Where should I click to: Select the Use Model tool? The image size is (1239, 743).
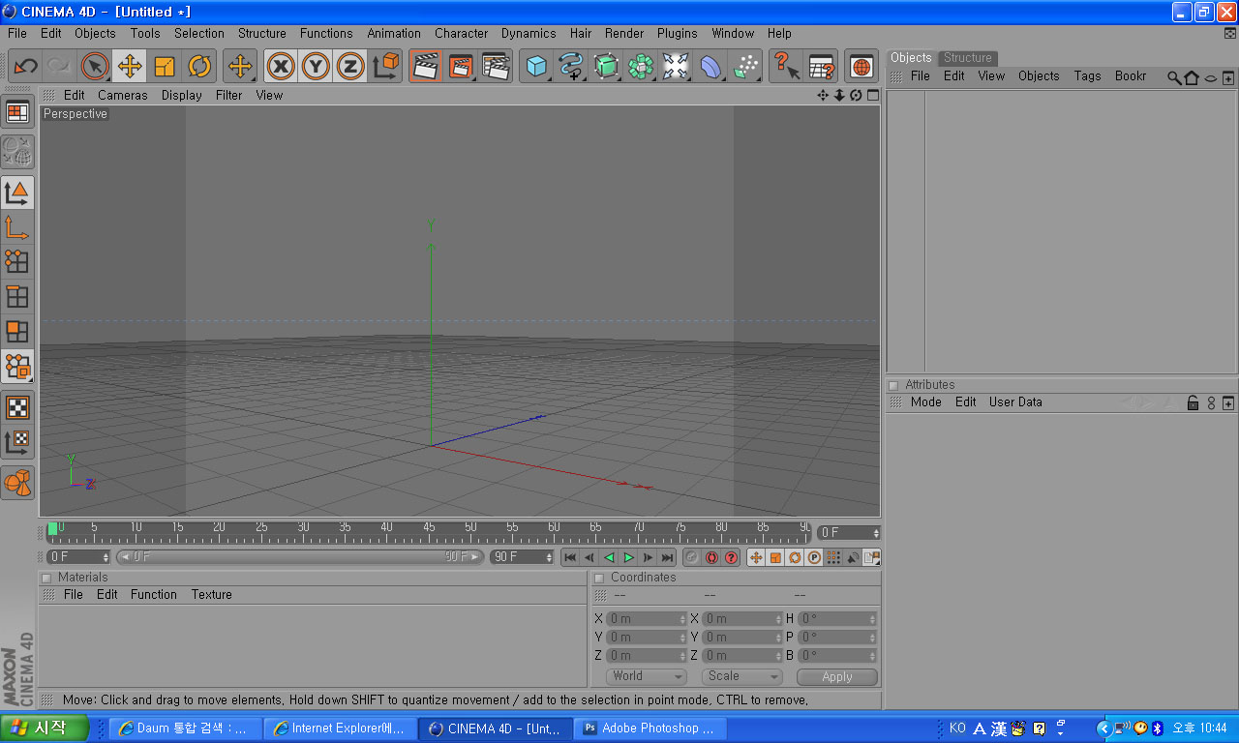coord(17,193)
